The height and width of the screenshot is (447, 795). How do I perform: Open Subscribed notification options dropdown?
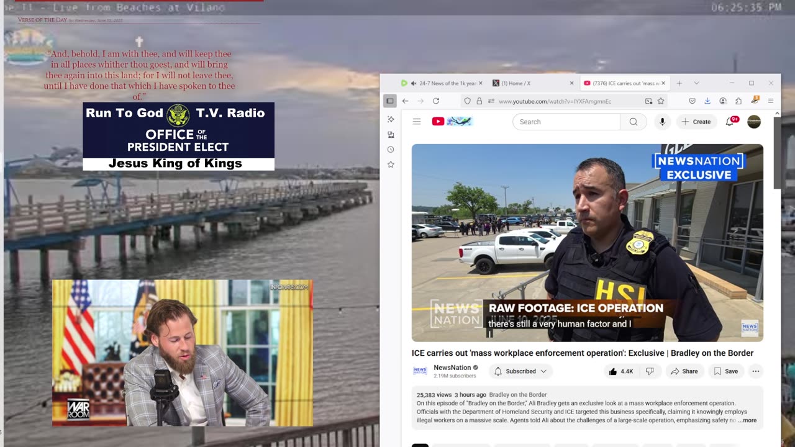pyautogui.click(x=520, y=371)
